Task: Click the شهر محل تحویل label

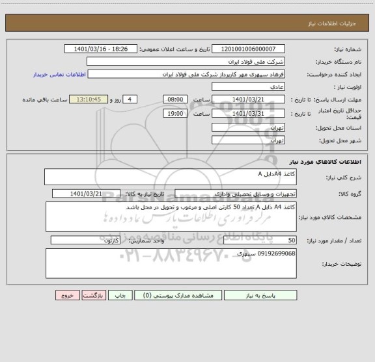Action: point(340,140)
